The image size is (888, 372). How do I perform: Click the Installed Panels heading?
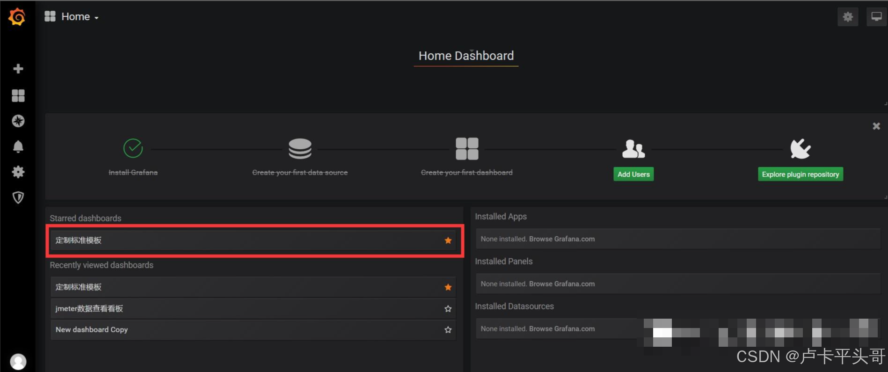click(504, 262)
